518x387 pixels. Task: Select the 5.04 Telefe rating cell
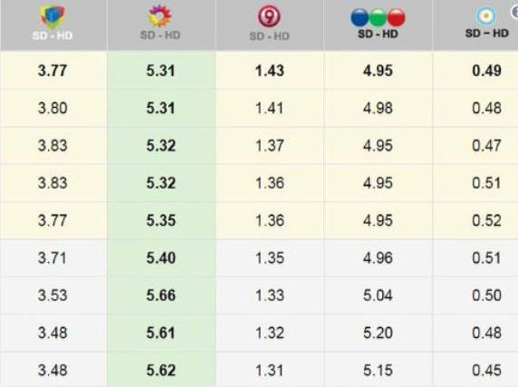click(378, 295)
